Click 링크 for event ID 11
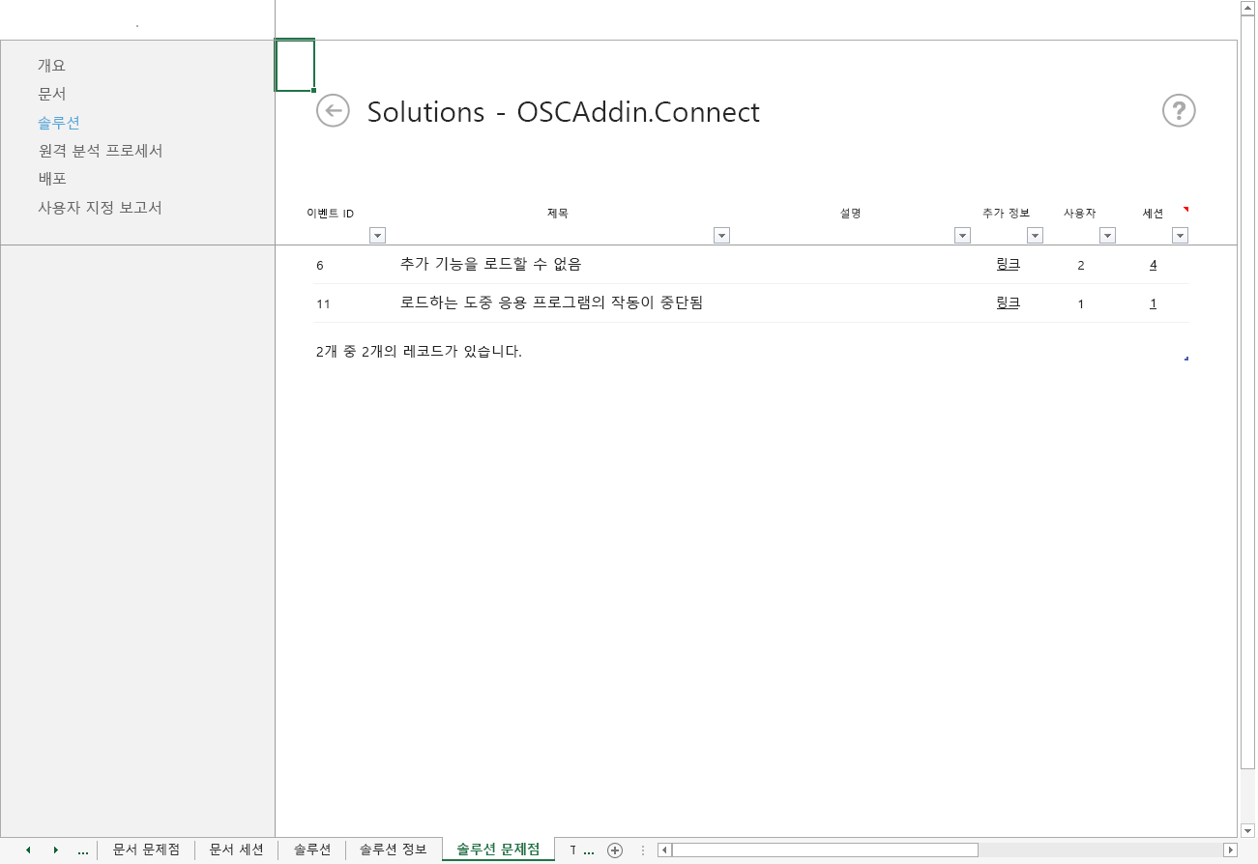 (x=1008, y=302)
